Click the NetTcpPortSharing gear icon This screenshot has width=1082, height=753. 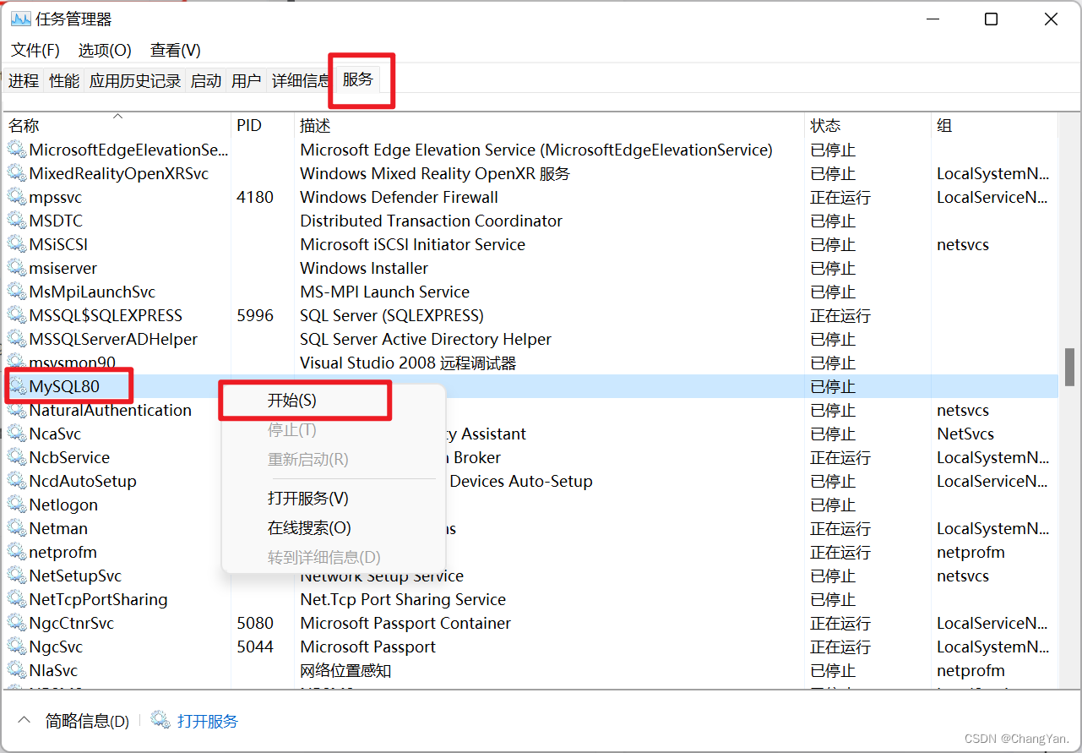click(17, 600)
